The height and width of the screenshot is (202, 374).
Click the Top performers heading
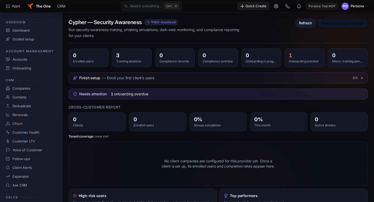click(x=244, y=196)
